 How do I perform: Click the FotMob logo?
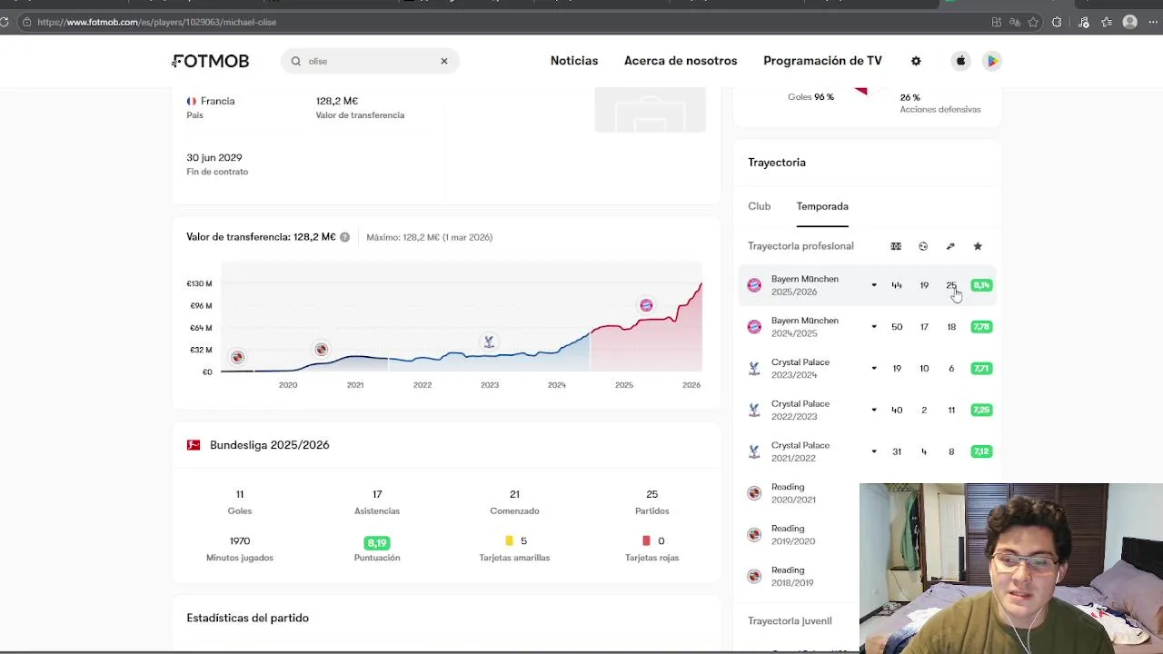click(211, 61)
